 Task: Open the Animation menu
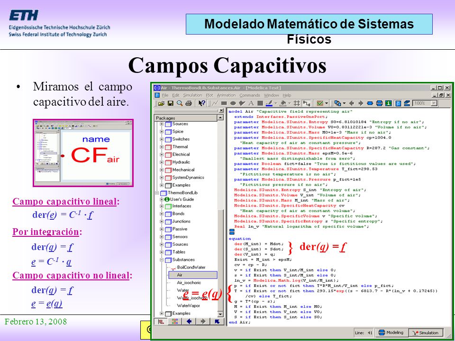click(x=227, y=95)
